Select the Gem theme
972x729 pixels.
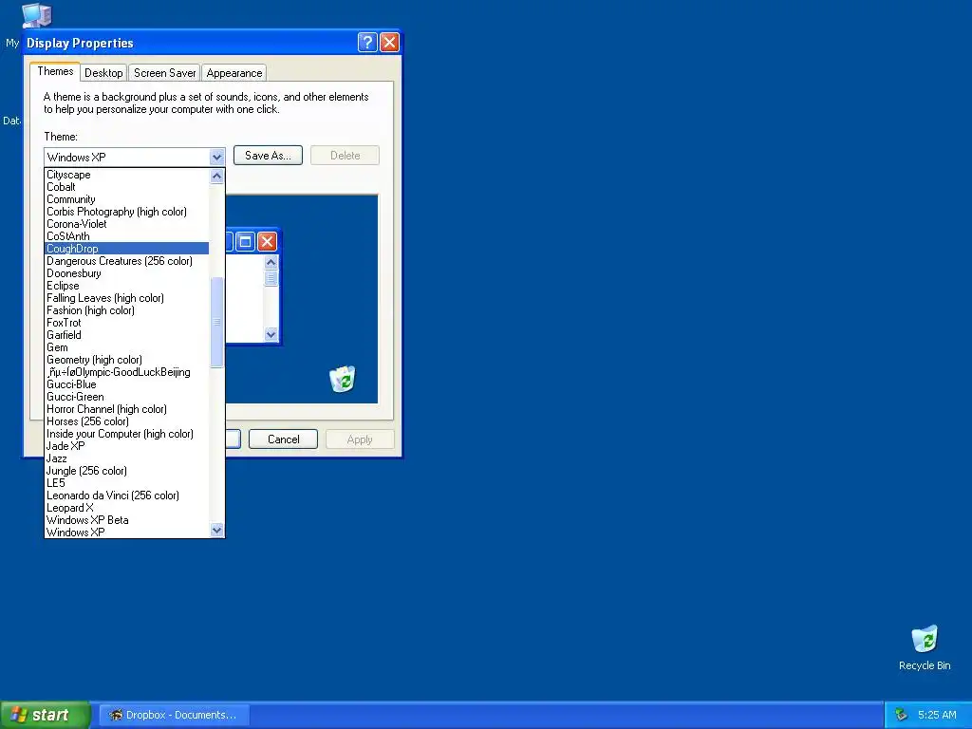(127, 347)
